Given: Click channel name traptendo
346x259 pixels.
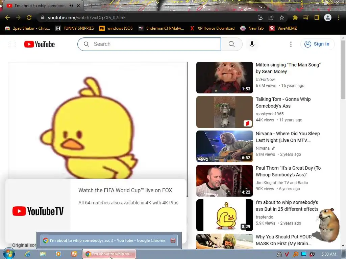Looking at the screenshot, I should pyautogui.click(x=264, y=217).
